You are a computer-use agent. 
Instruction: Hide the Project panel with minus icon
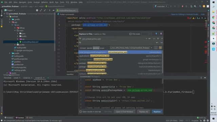54,11
